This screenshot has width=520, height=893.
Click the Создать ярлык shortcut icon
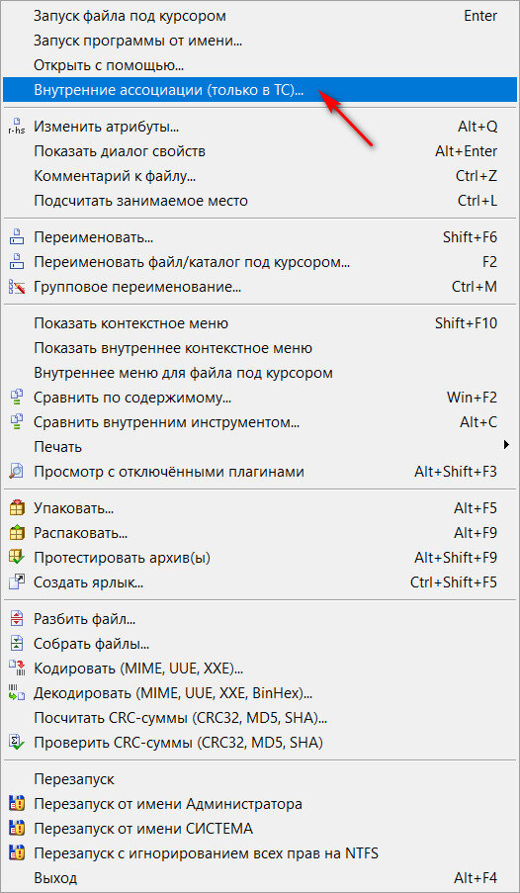(x=16, y=582)
